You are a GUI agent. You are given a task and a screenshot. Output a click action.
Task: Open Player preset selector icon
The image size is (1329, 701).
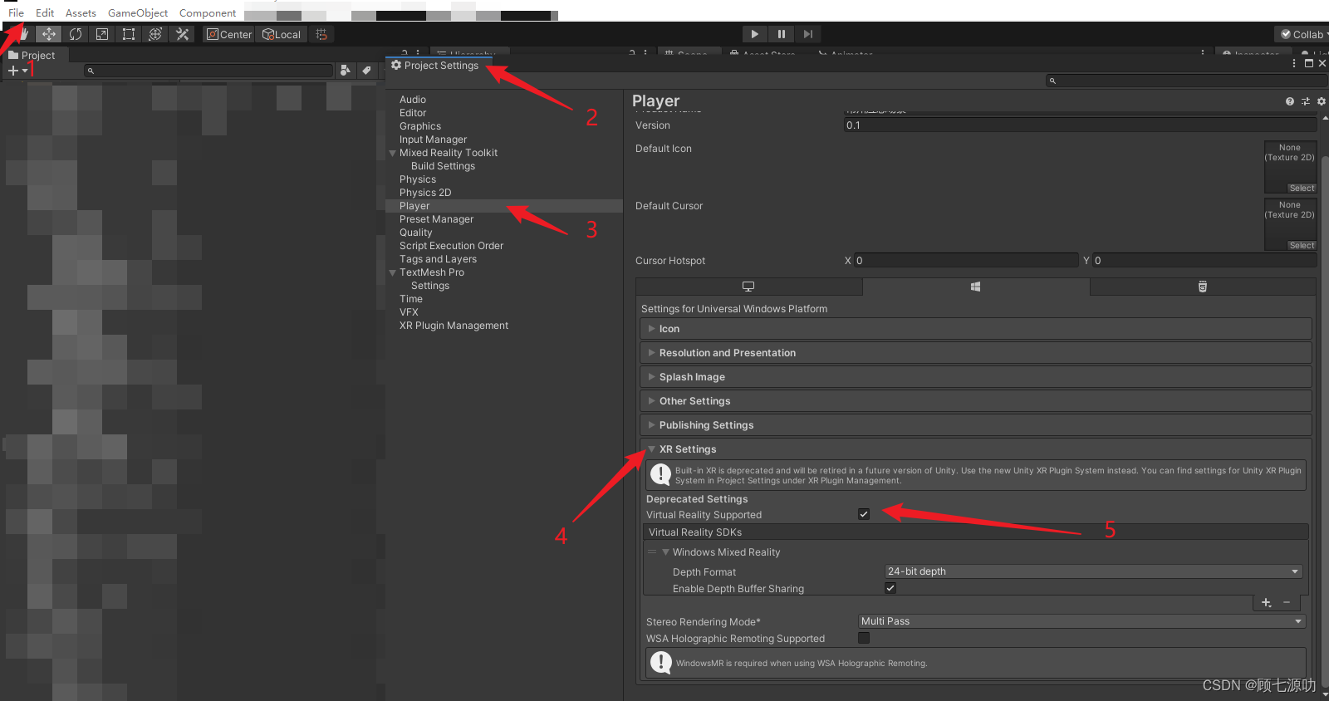click(x=1306, y=101)
